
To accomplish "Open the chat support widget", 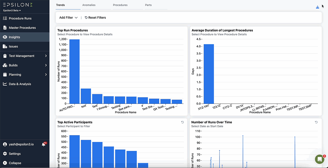I will tap(320, 159).
